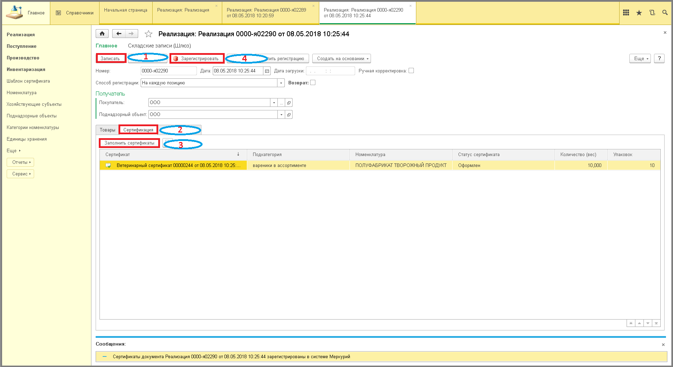Open the history icon in top bar
The image size is (673, 367).
coord(652,13)
